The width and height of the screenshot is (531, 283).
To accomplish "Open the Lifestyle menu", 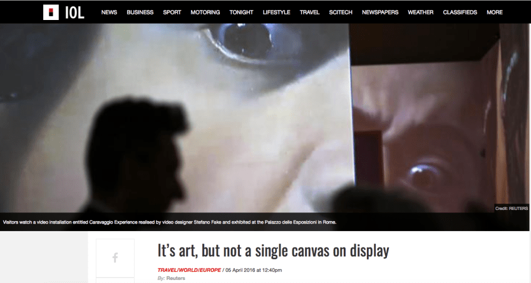I will (277, 12).
